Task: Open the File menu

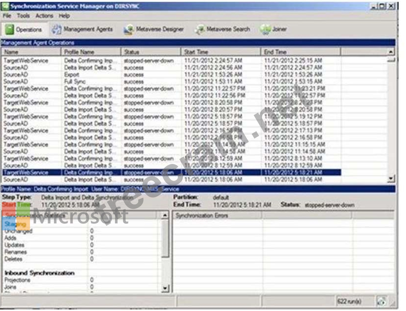Action: (x=7, y=16)
